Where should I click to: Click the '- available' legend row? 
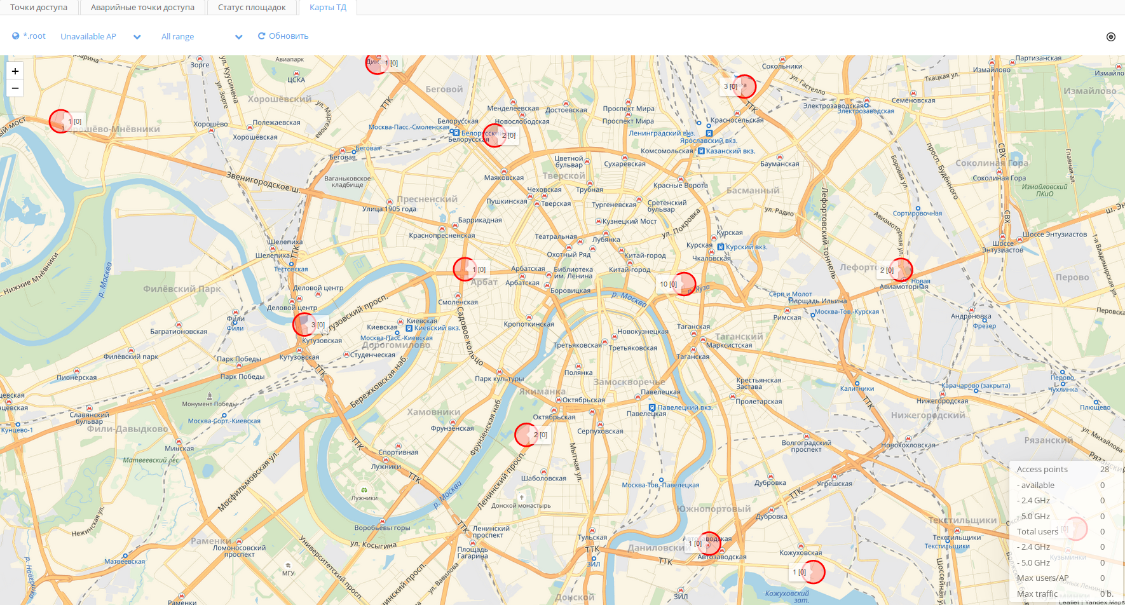click(x=1063, y=486)
